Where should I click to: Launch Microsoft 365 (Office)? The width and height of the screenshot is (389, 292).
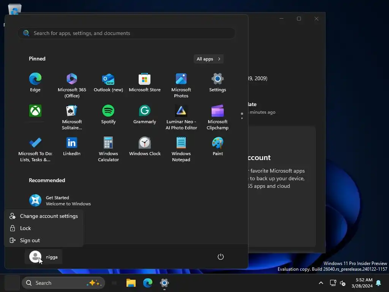pos(72,86)
